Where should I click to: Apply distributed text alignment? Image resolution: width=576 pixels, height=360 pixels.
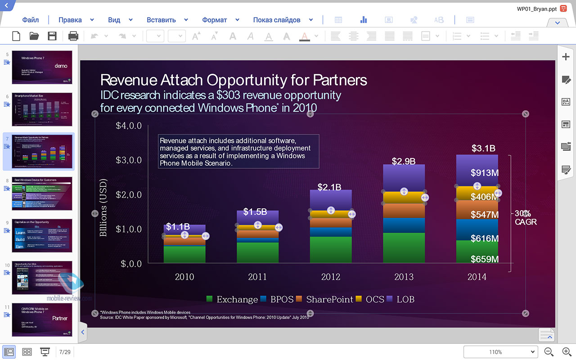pyautogui.click(x=408, y=36)
